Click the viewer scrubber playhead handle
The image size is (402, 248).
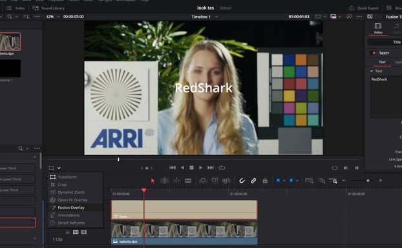(118, 160)
